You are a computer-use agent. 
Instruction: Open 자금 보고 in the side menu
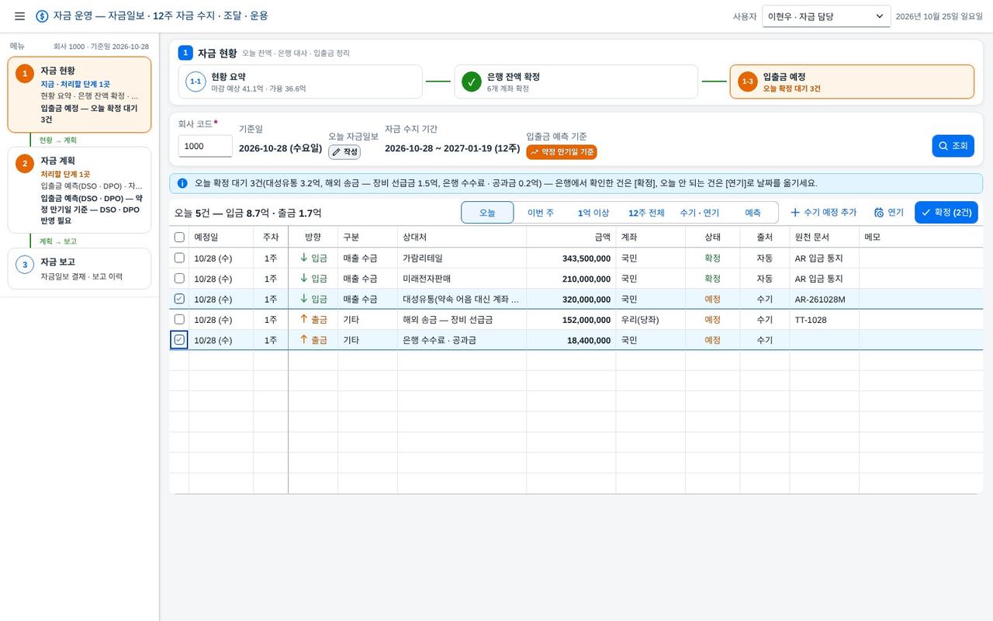79,269
